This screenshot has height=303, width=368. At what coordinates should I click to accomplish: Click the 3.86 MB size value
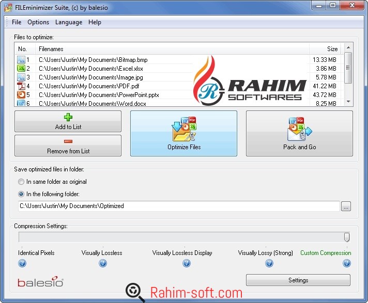(326, 69)
